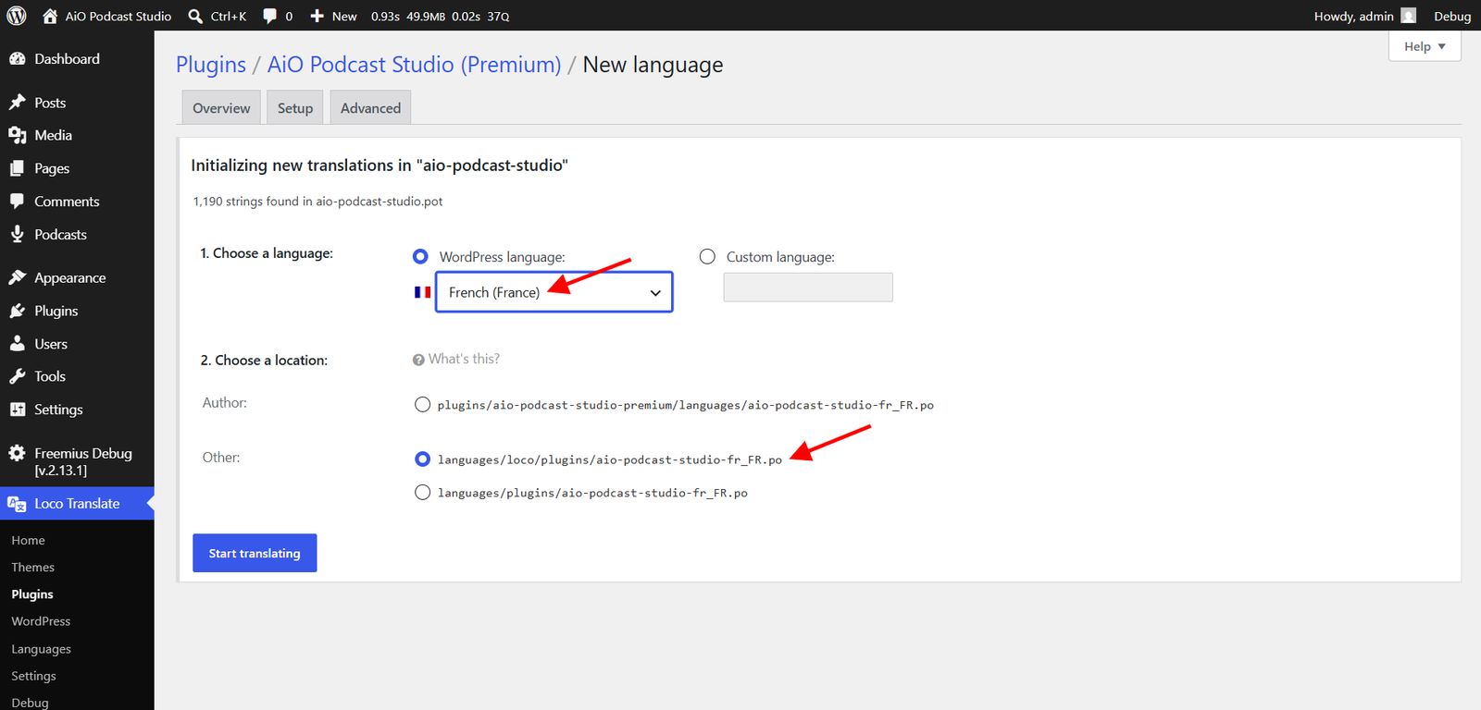Click the comments bubble icon in admin bar
The width and height of the screenshot is (1481, 710).
pos(269,16)
